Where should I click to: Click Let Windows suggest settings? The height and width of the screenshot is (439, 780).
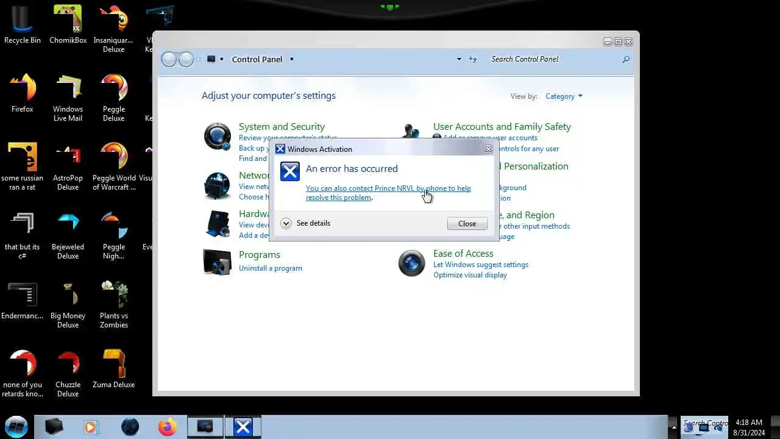(481, 265)
